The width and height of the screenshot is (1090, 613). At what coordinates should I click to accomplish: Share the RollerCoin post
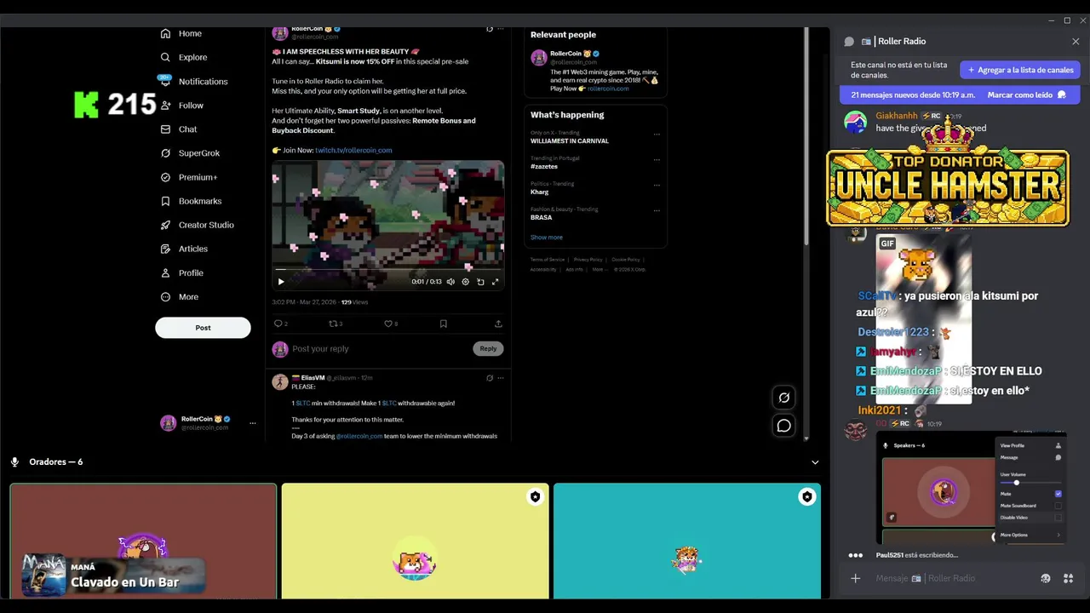[x=498, y=324]
